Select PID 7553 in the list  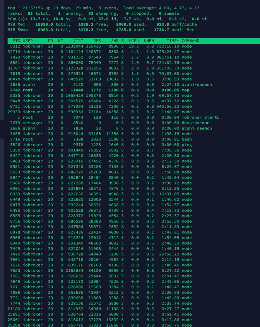[x=15, y=271]
